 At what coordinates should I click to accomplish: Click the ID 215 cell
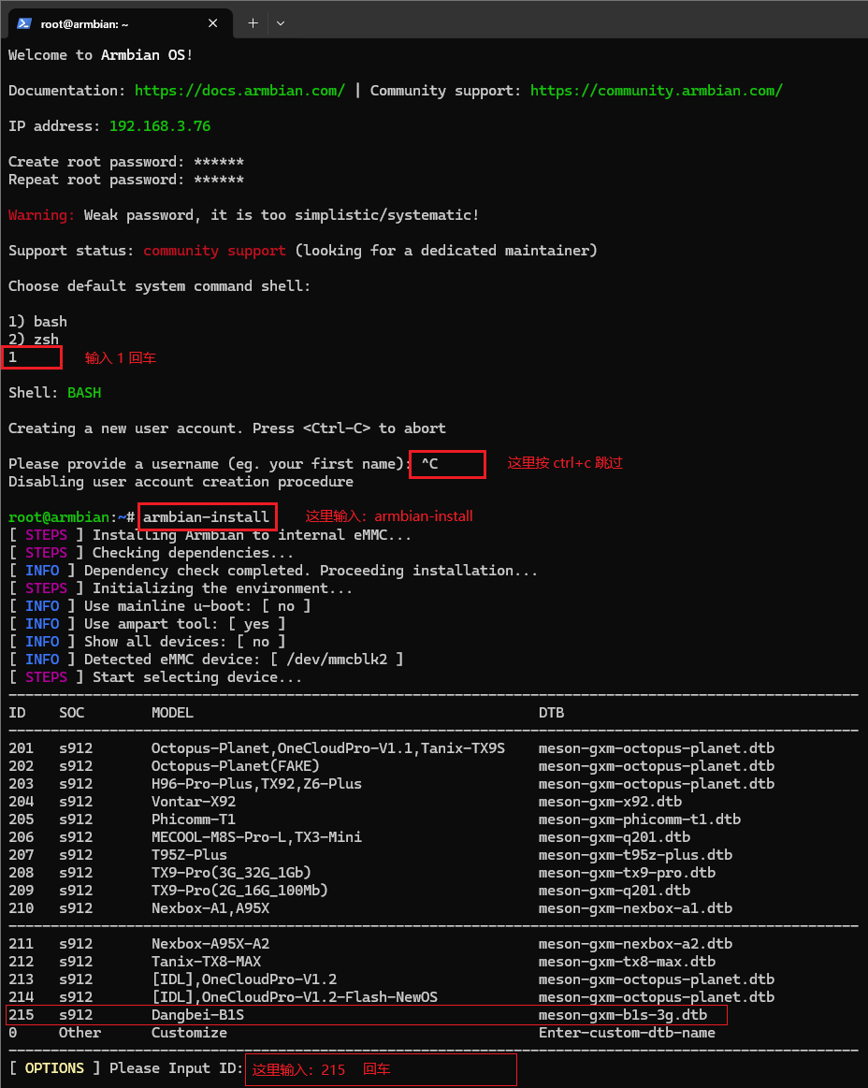coord(21,1015)
